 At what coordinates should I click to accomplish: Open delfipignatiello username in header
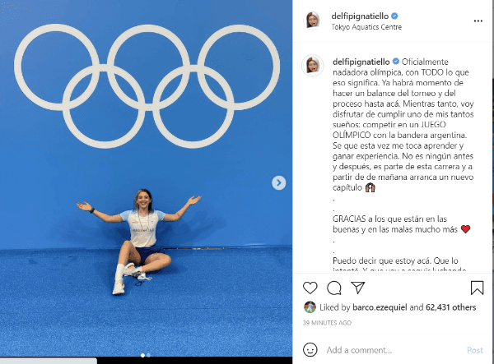coord(360,16)
